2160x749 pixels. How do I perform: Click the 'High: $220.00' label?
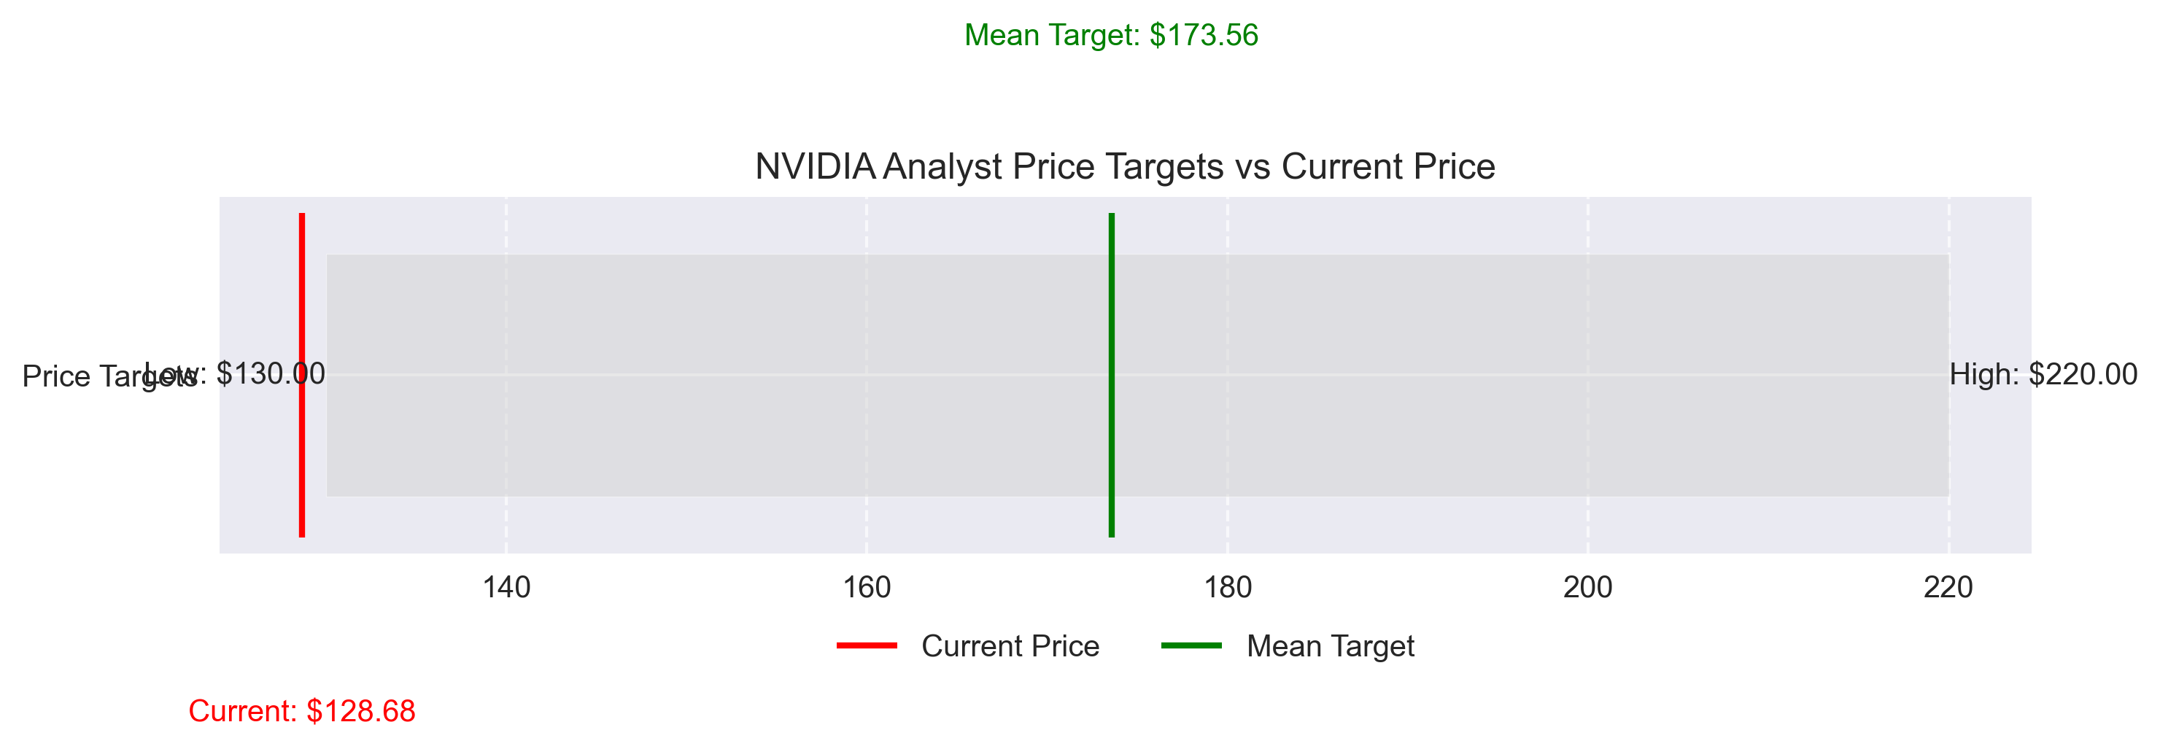click(2043, 374)
